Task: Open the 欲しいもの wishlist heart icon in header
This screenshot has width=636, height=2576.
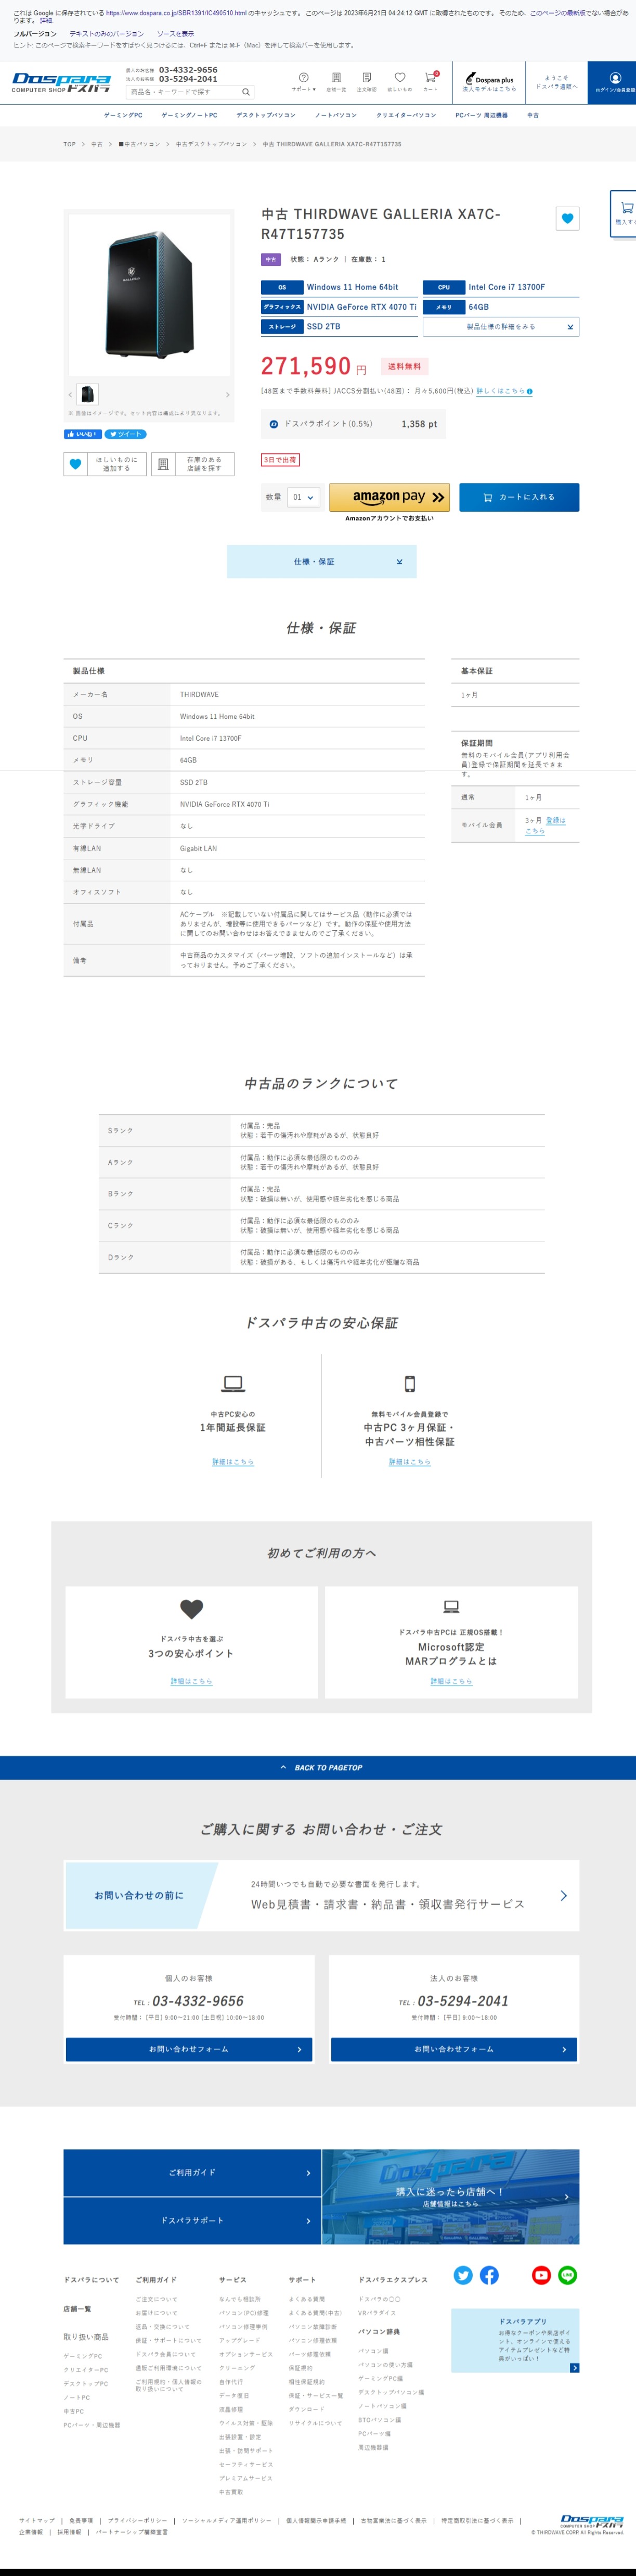Action: (x=399, y=82)
